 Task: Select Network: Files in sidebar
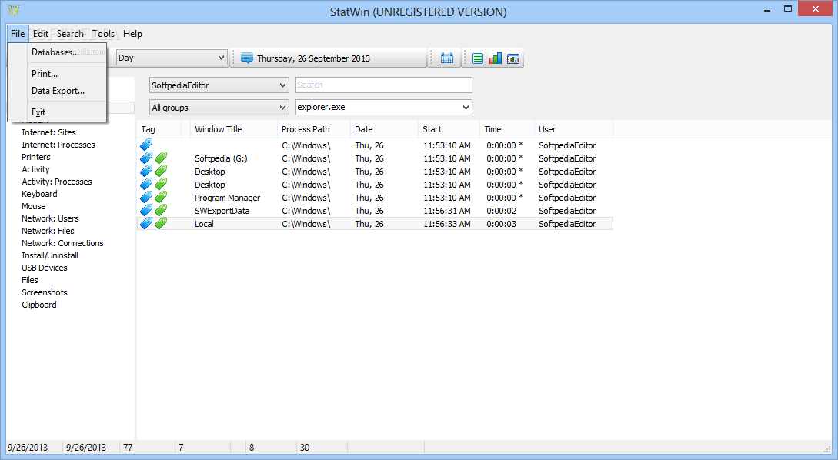tap(48, 231)
